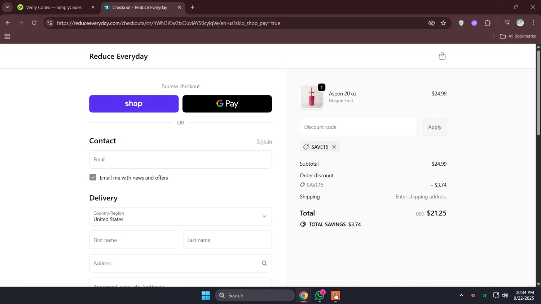Image resolution: width=541 pixels, height=304 pixels.
Task: Click the Reduce Everyday store title
Action: 118,56
